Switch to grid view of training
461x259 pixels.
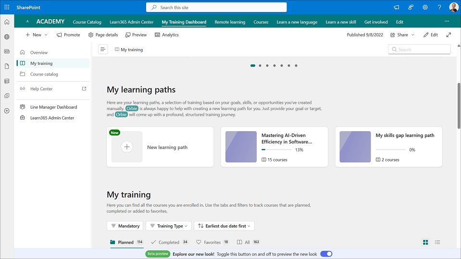(425, 242)
